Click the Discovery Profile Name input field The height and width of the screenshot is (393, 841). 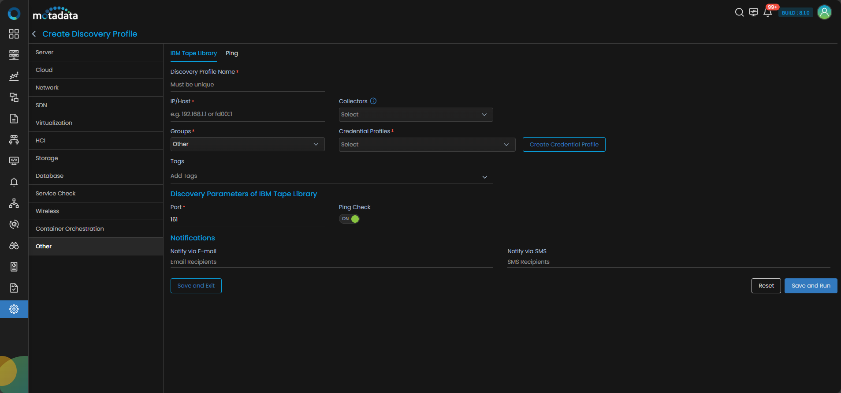pos(247,85)
